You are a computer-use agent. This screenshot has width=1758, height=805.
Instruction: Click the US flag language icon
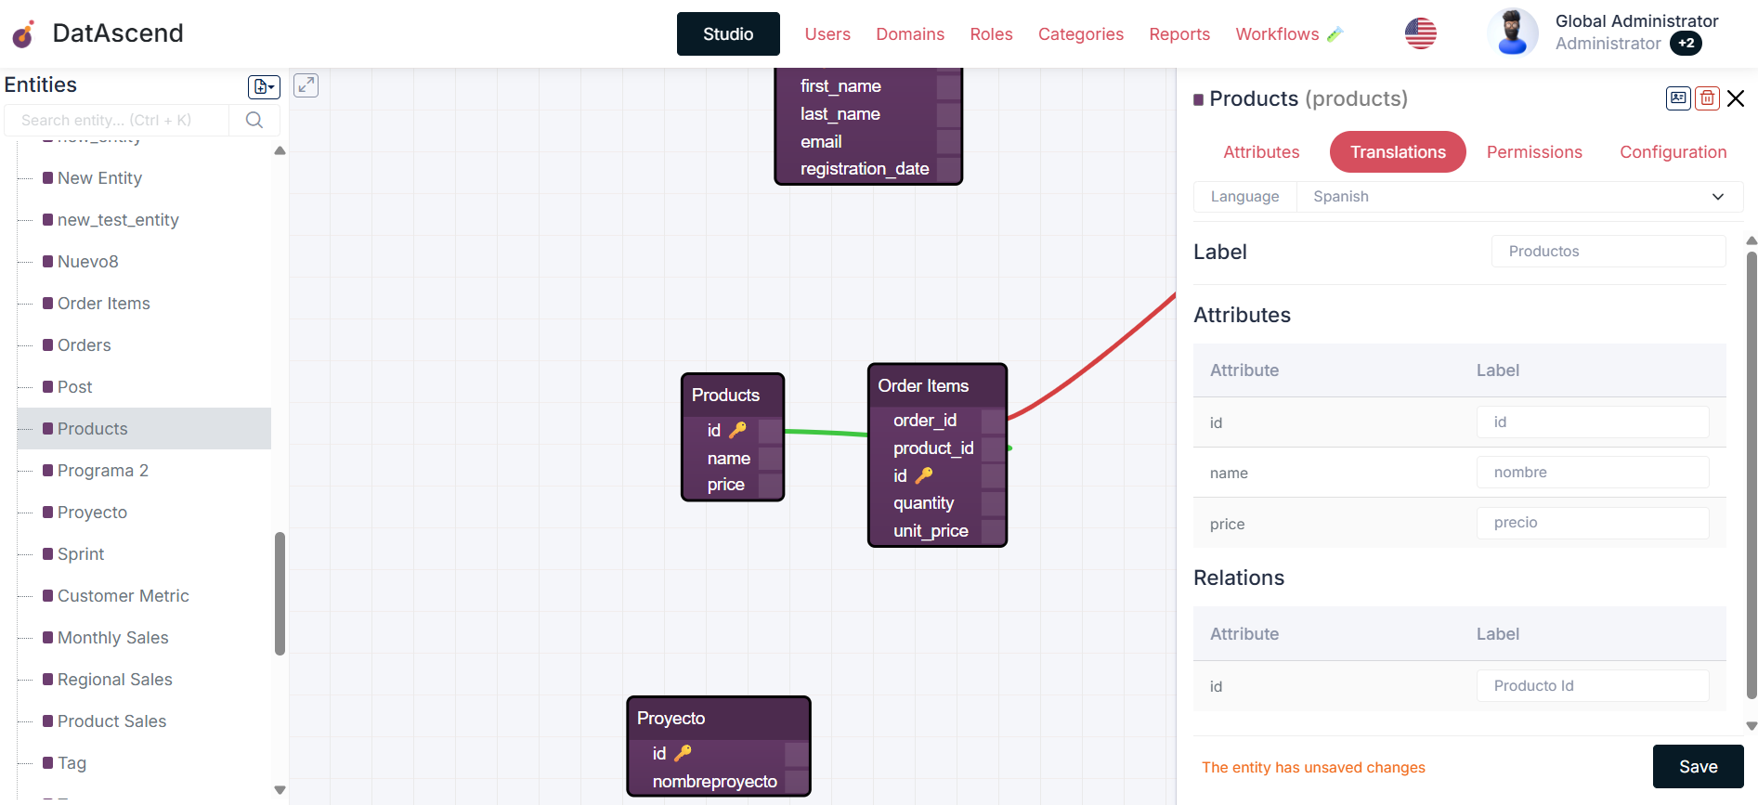click(x=1420, y=34)
